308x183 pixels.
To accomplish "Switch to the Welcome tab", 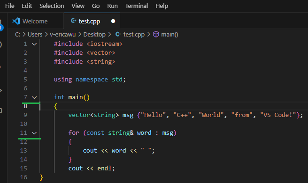I will coord(36,21).
